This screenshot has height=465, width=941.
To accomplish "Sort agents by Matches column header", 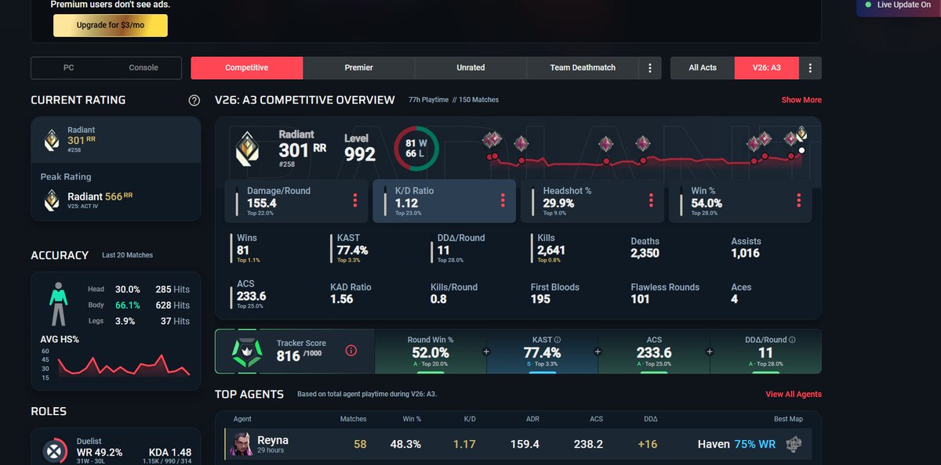I will pyautogui.click(x=353, y=420).
